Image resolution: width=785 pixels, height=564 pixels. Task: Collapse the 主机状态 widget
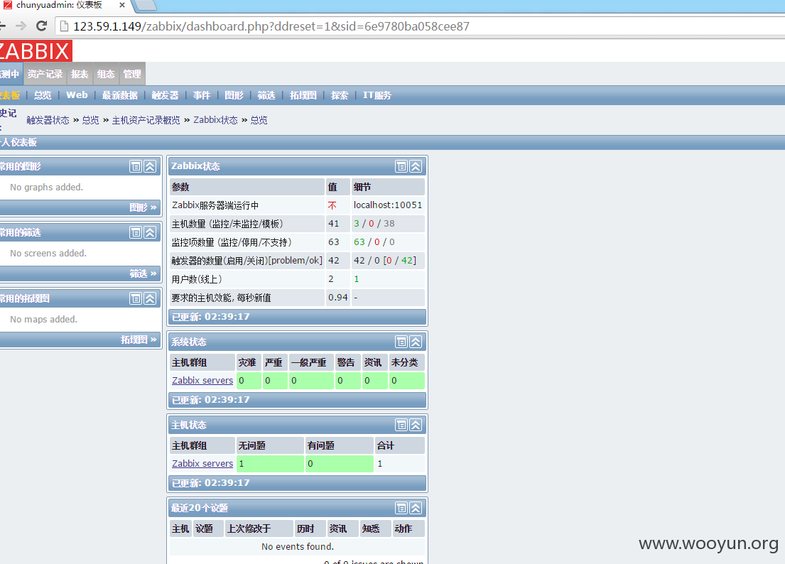tap(416, 425)
